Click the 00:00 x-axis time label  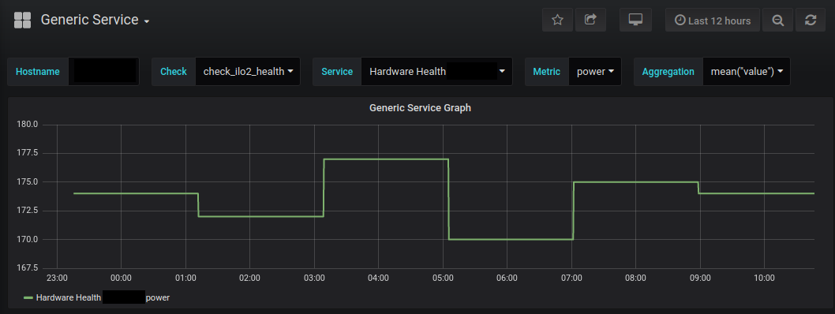121,278
